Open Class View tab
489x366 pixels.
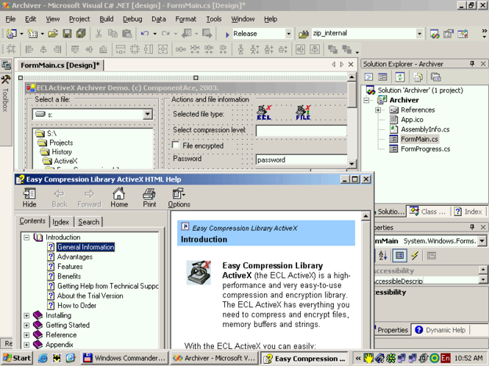point(428,212)
